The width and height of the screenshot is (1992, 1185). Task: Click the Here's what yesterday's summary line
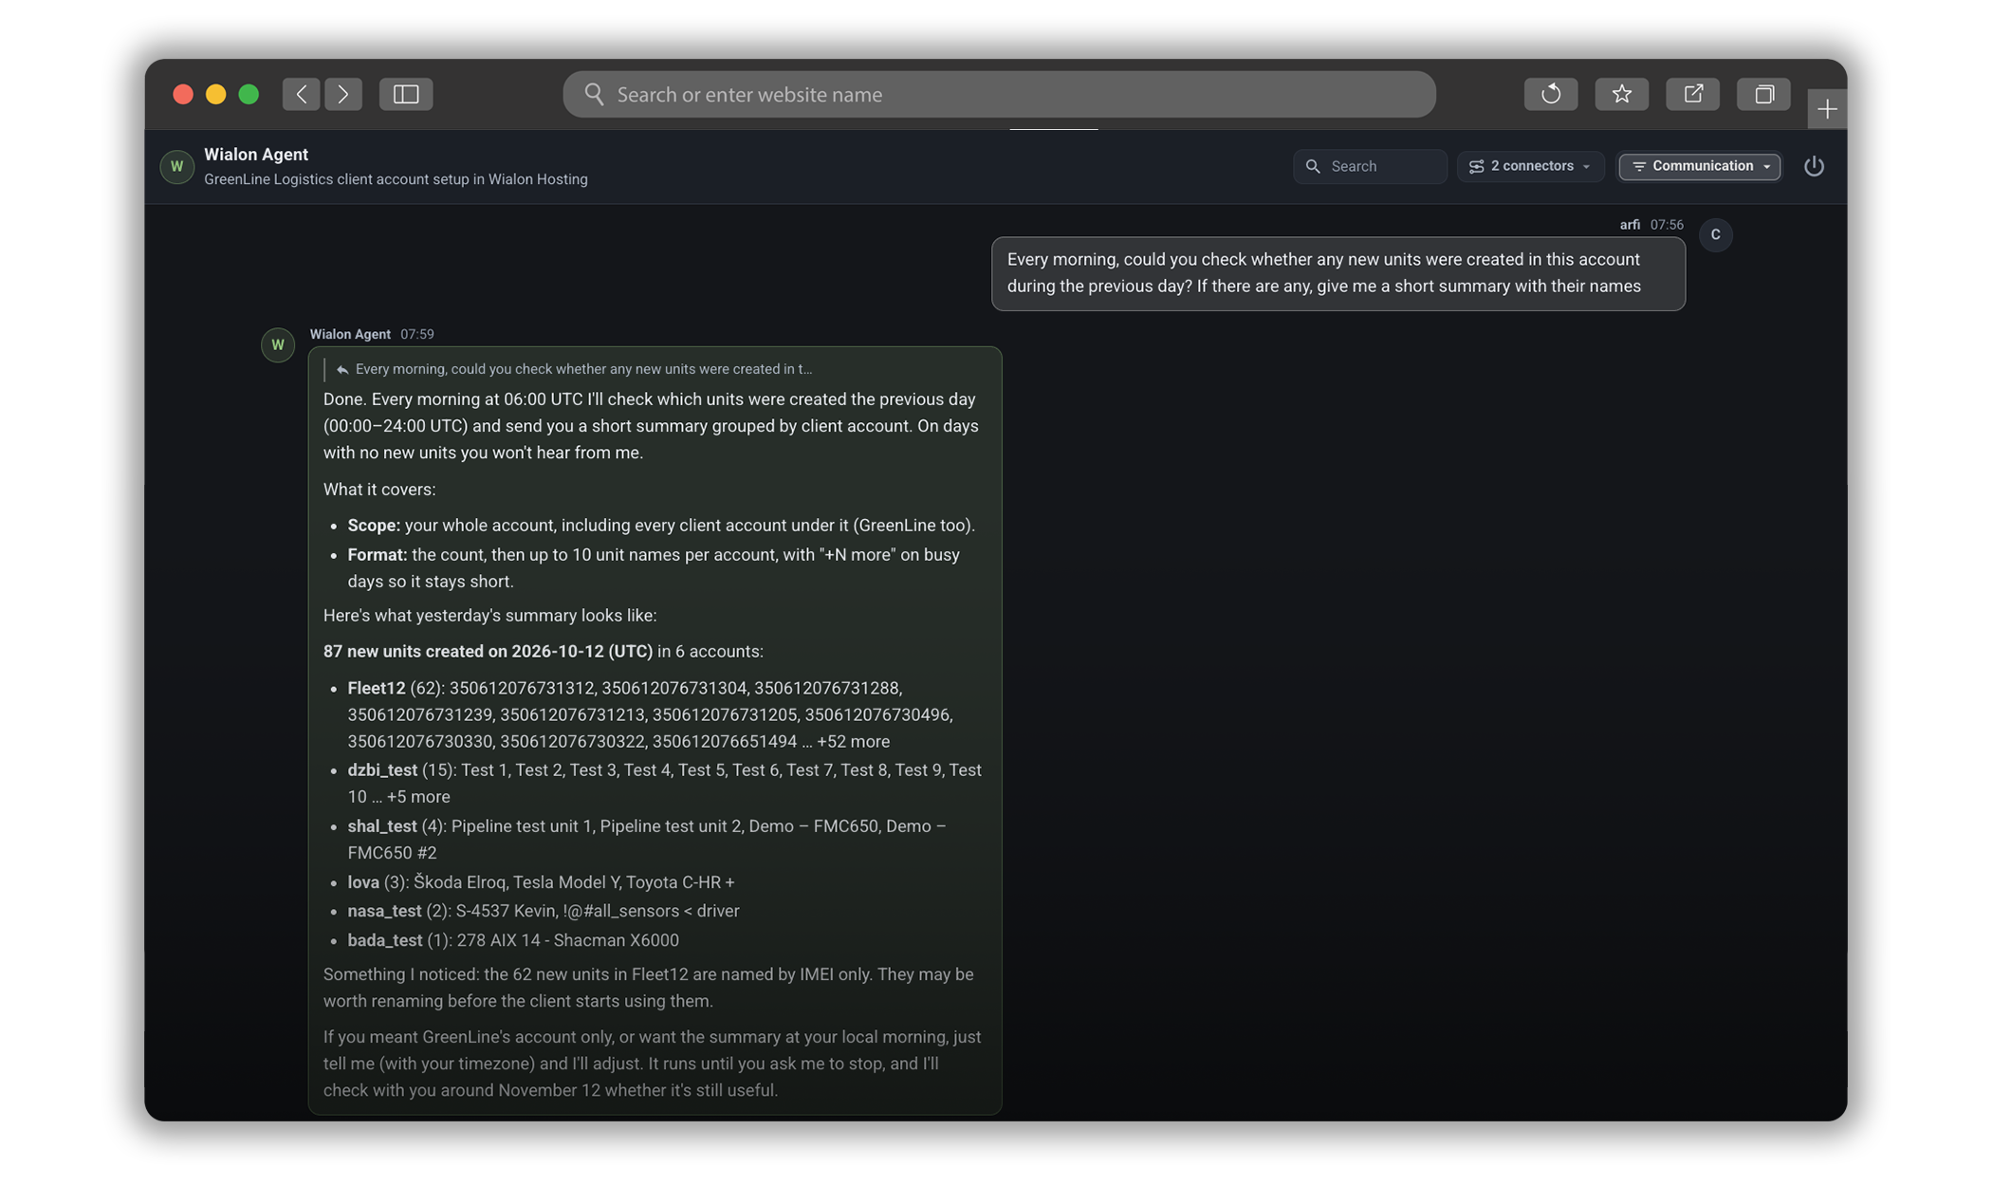(x=489, y=616)
